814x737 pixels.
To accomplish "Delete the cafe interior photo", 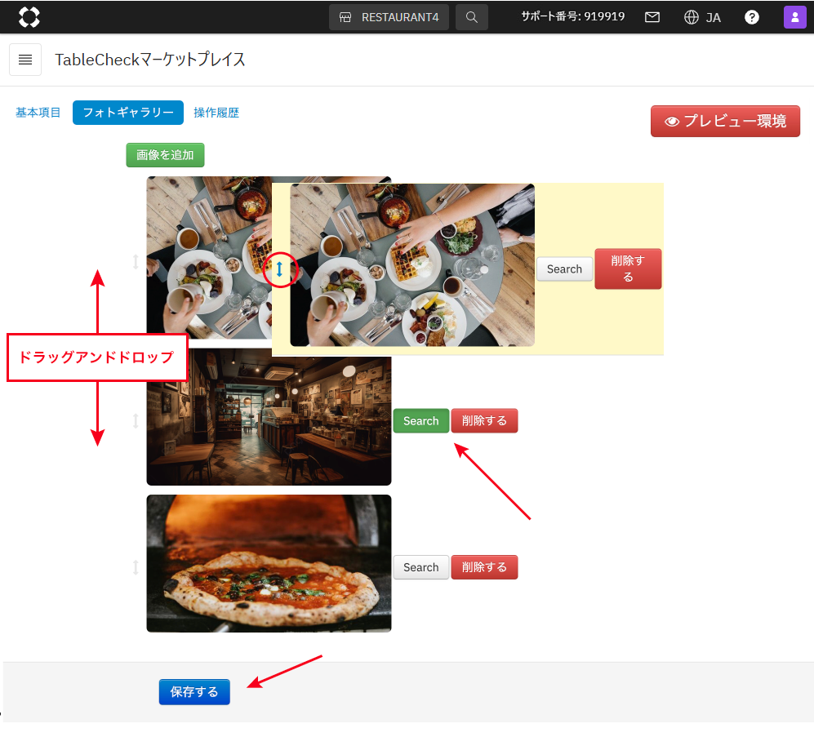I will click(484, 421).
